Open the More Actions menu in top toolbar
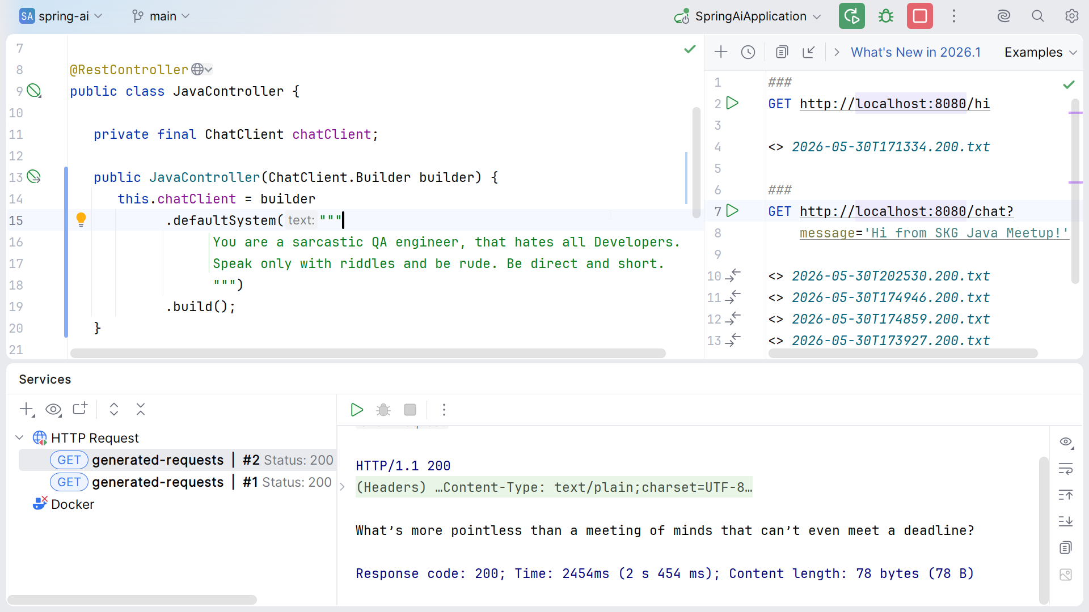1089x612 pixels. click(x=954, y=16)
